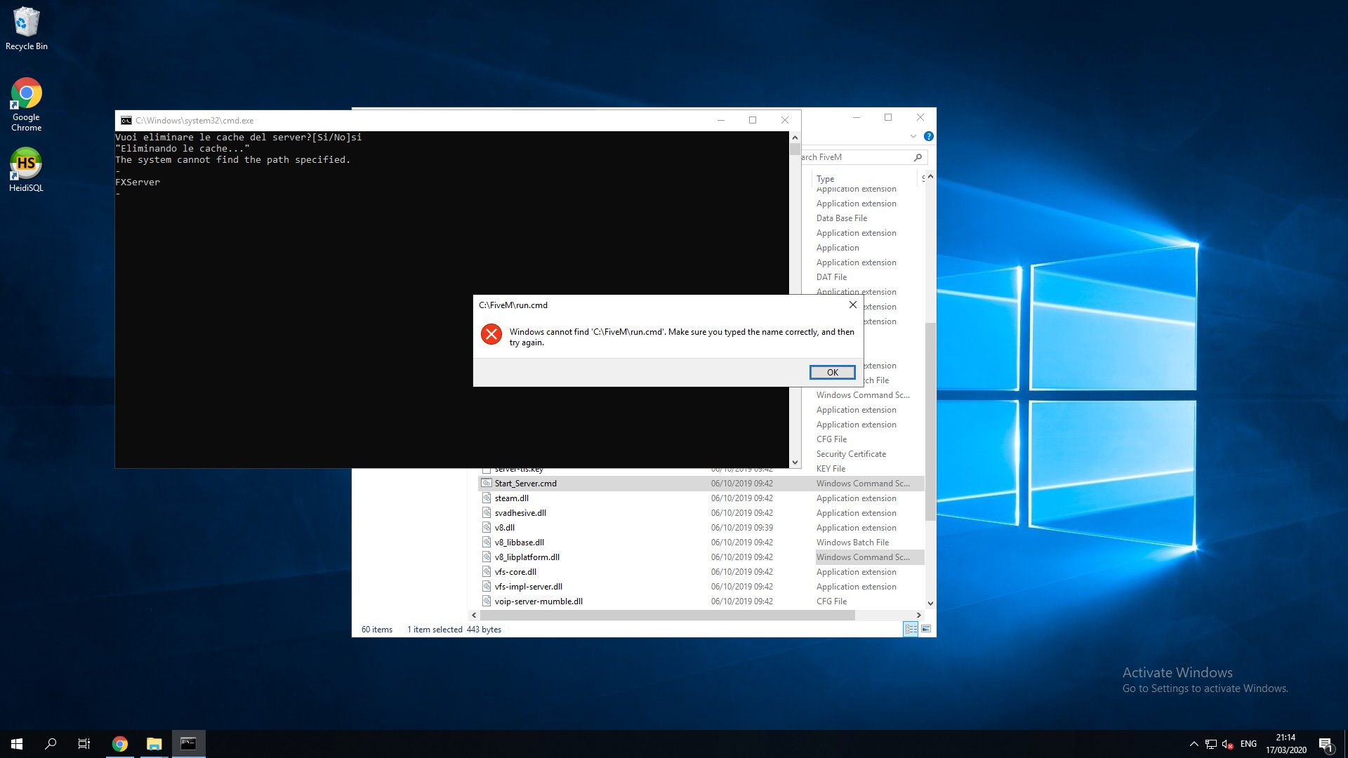Click file icon next to vfs-core.dll
The width and height of the screenshot is (1348, 758).
(x=487, y=572)
